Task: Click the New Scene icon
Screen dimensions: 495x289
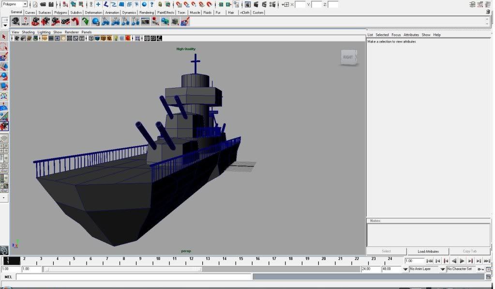Action: (x=35, y=4)
